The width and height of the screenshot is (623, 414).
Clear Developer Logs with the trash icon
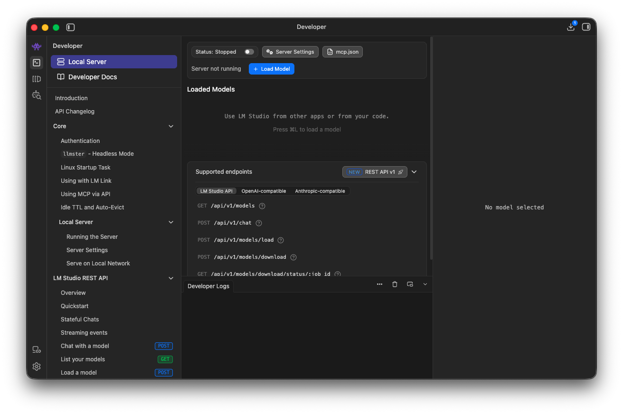click(395, 284)
